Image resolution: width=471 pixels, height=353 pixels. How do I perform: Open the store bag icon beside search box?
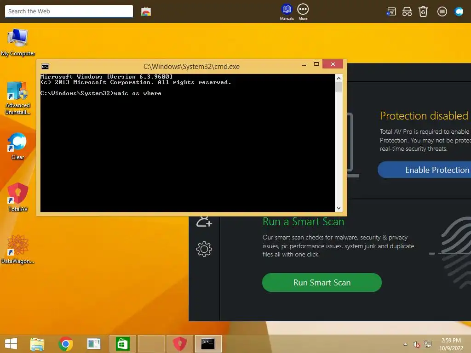click(146, 11)
